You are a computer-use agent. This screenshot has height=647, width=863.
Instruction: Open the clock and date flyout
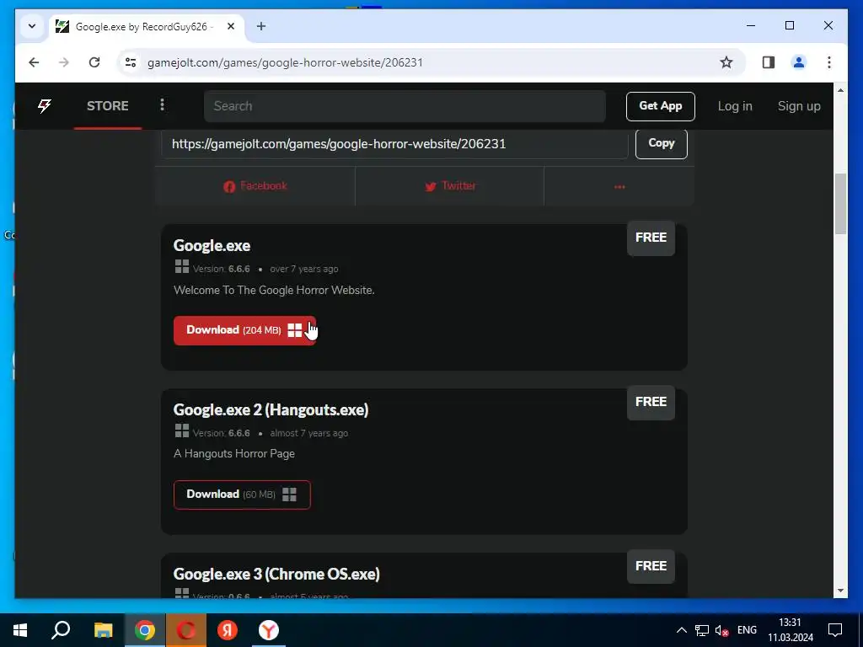(x=791, y=630)
